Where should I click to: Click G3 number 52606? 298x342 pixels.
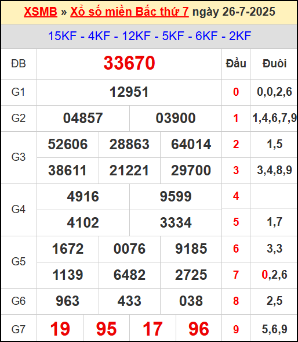68,144
